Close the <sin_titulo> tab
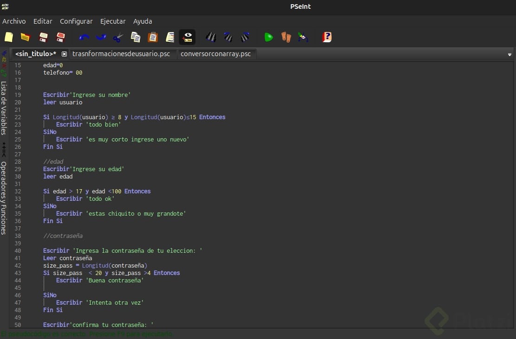This screenshot has width=516, height=339. [64, 54]
